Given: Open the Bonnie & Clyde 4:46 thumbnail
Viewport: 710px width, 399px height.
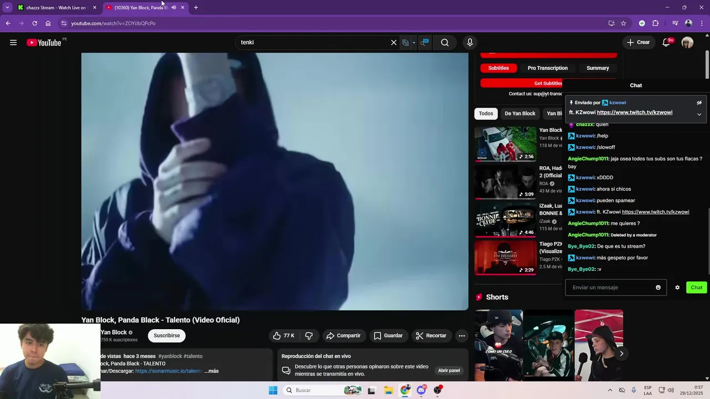Looking at the screenshot, I should [x=505, y=219].
